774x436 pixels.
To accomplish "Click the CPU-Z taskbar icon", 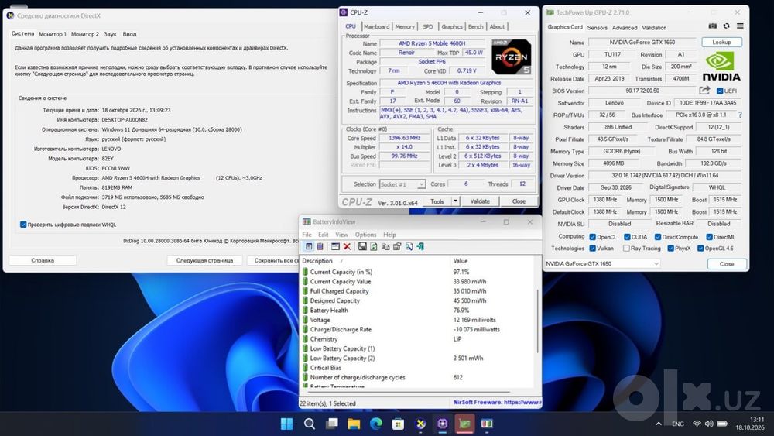I will pyautogui.click(x=442, y=424).
